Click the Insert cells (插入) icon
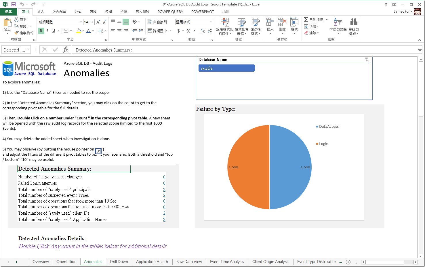The height and width of the screenshot is (267, 425). pyautogui.click(x=270, y=22)
